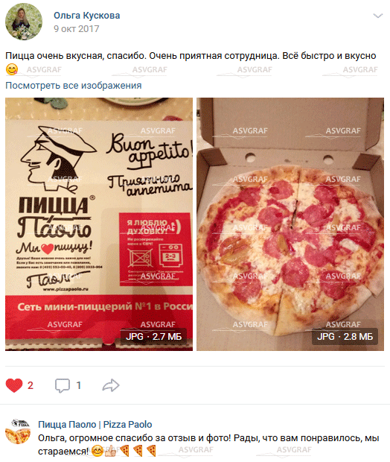The image size is (390, 462).
Task: Share the post using the arrow icon
Action: pos(111,385)
